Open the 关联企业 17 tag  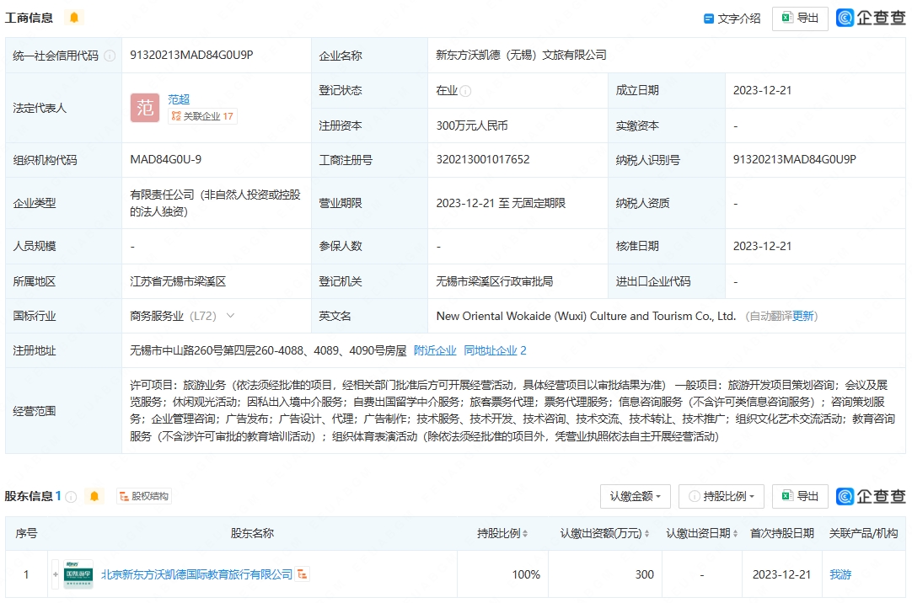(202, 116)
